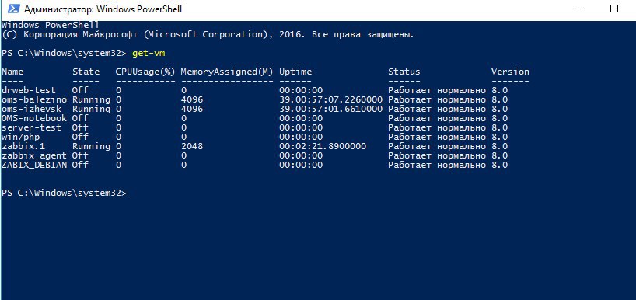Click 'Running' state of zabbix.1
The width and height of the screenshot is (636, 300).
click(91, 147)
